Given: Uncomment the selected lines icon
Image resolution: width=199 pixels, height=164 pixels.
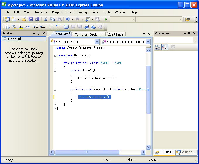Looking at the screenshot, I should point(58,27).
